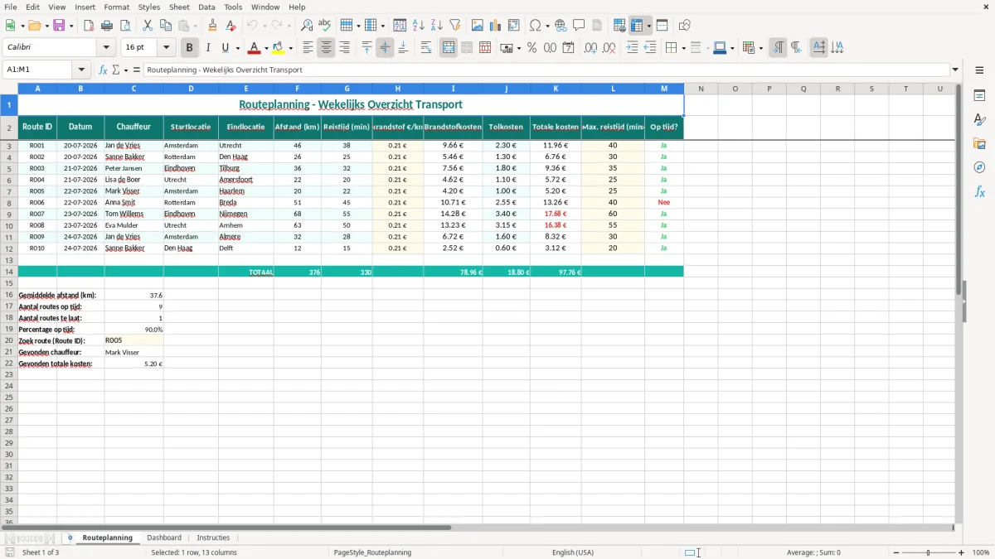Toggle Bold formatting
The height and width of the screenshot is (559, 995).
[x=190, y=48]
